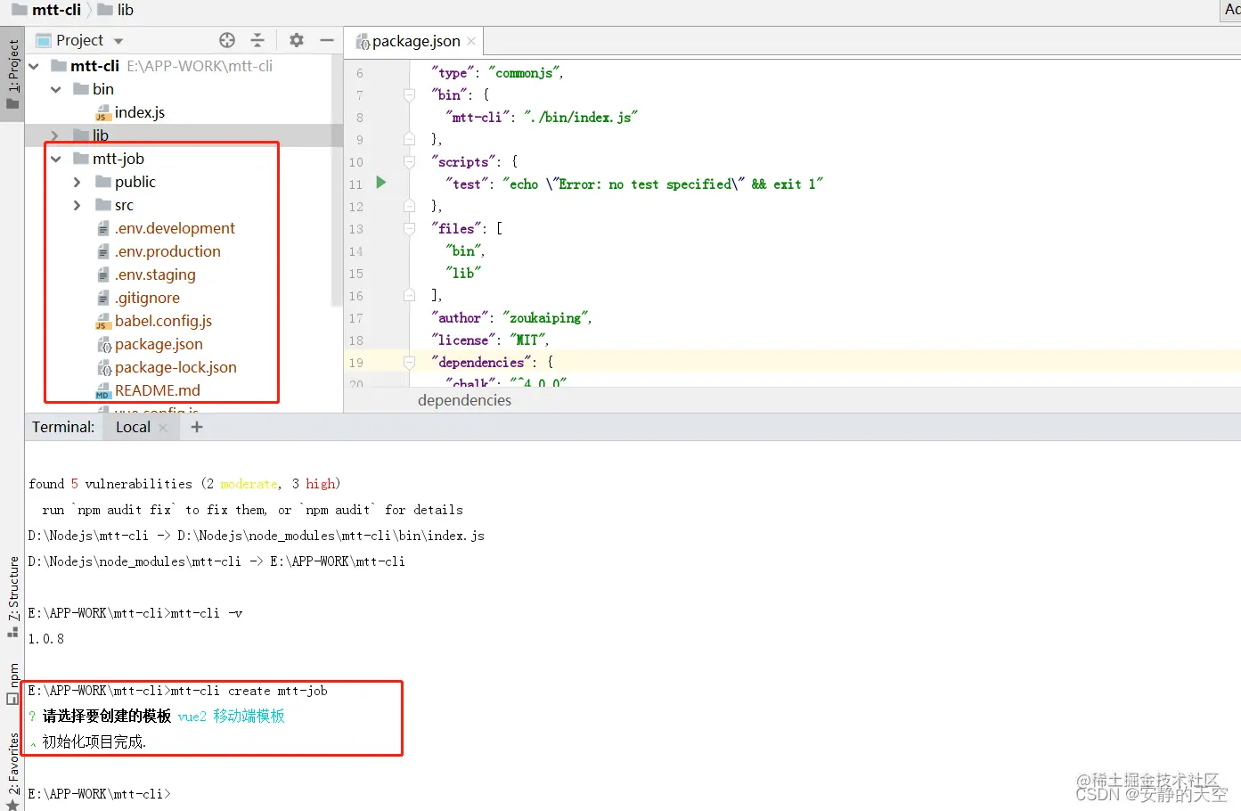Click the "type": "commonjs" line
The width and height of the screenshot is (1241, 811).
pos(497,73)
